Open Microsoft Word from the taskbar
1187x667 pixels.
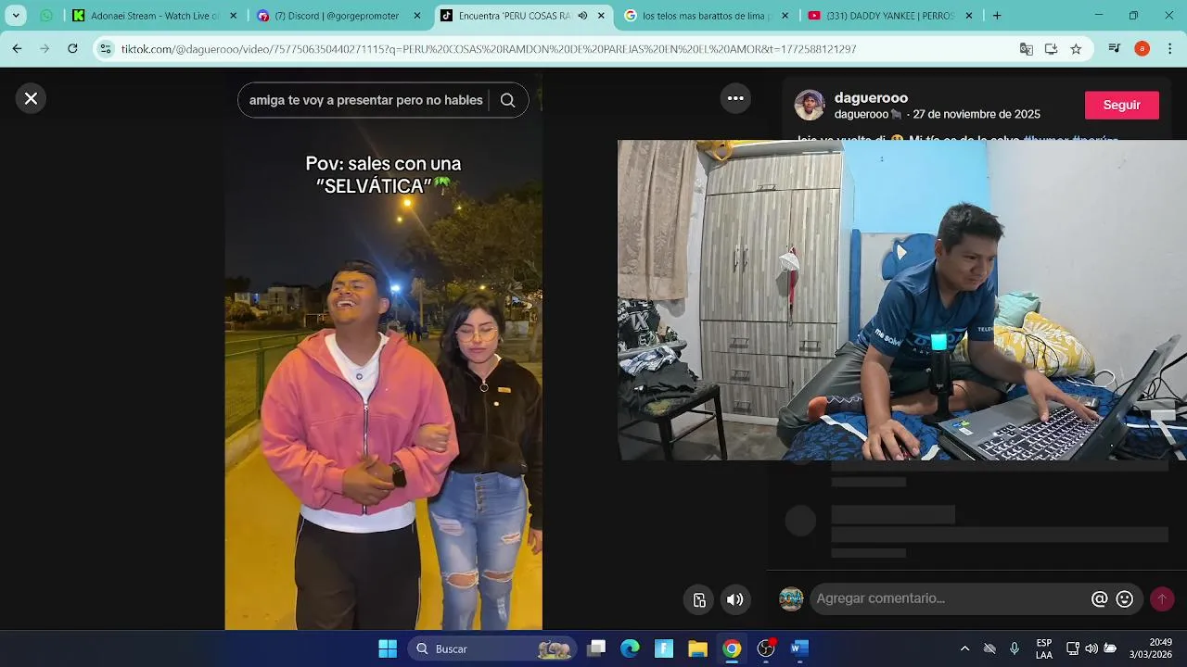799,648
